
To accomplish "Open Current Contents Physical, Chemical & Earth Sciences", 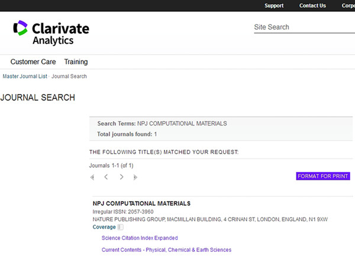I will point(166,249).
